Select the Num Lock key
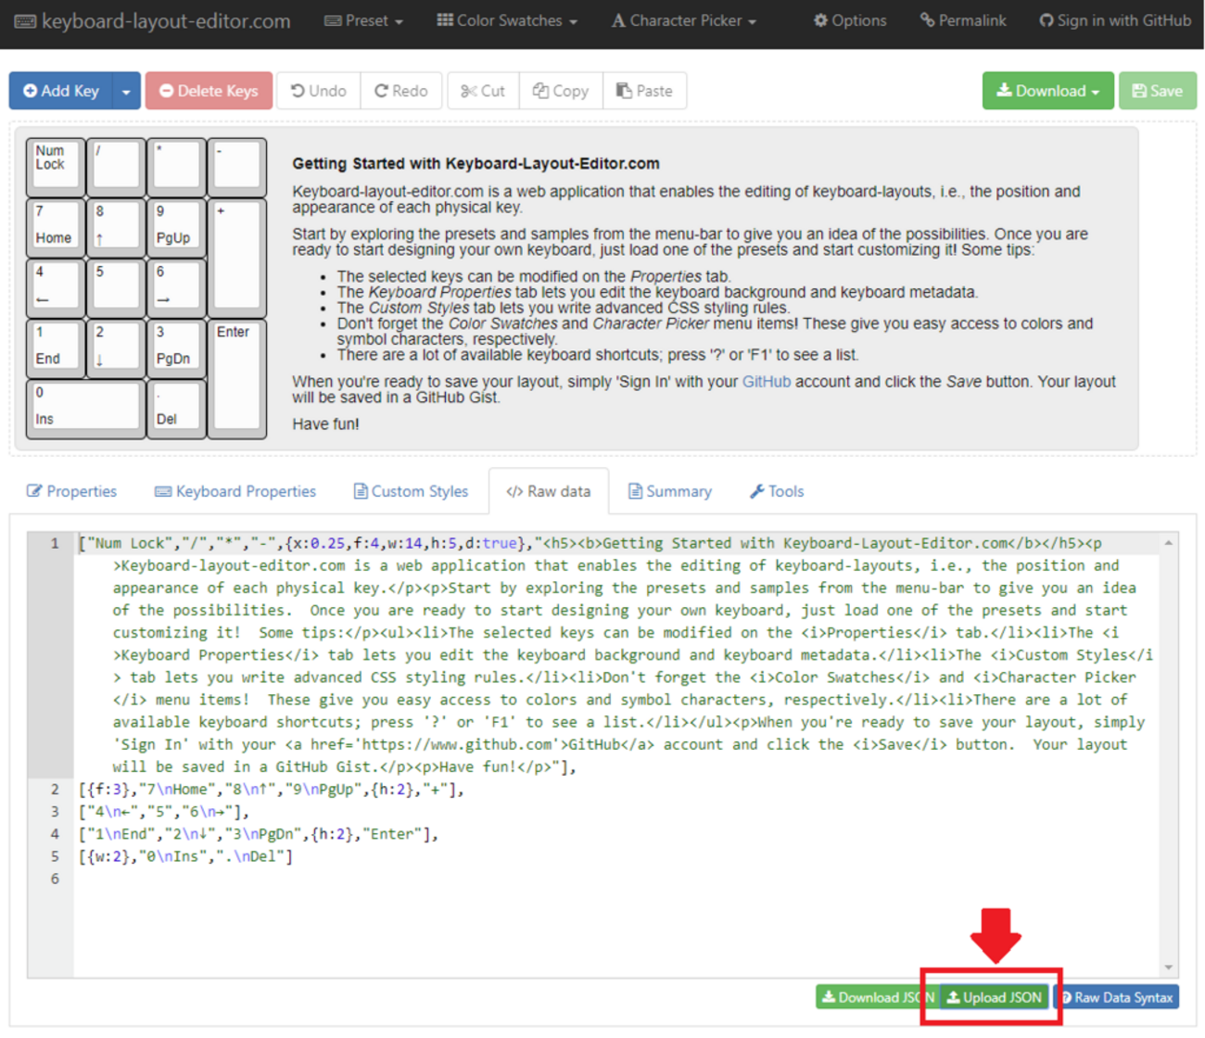This screenshot has height=1038, width=1205. click(56, 167)
